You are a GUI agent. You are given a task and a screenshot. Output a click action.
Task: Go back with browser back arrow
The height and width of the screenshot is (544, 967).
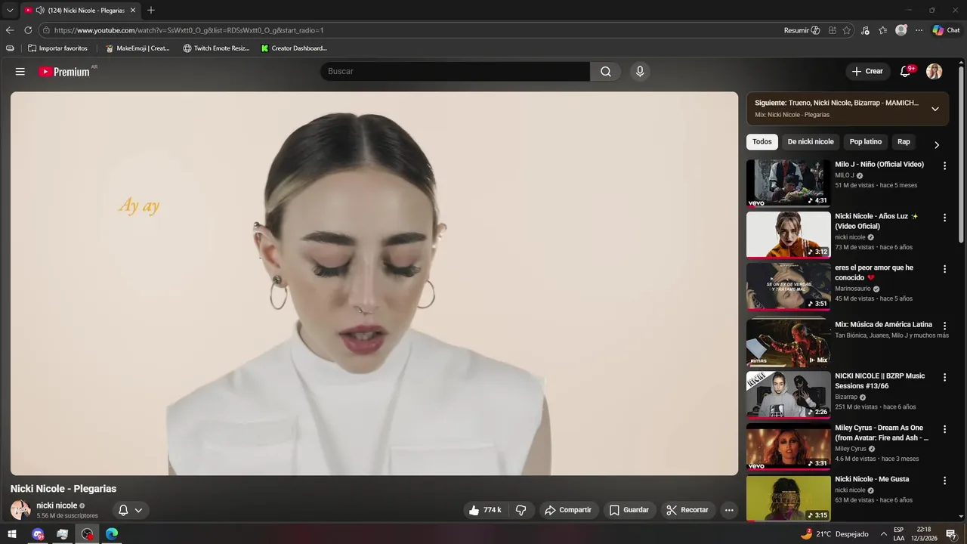tap(10, 30)
